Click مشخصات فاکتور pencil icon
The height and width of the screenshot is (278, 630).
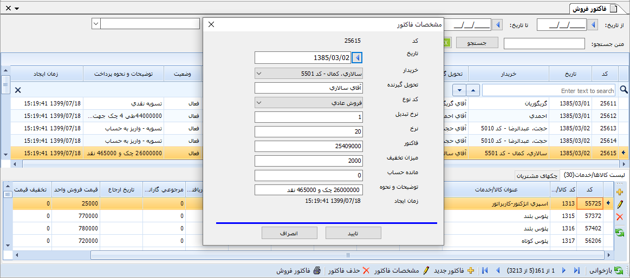point(426,271)
